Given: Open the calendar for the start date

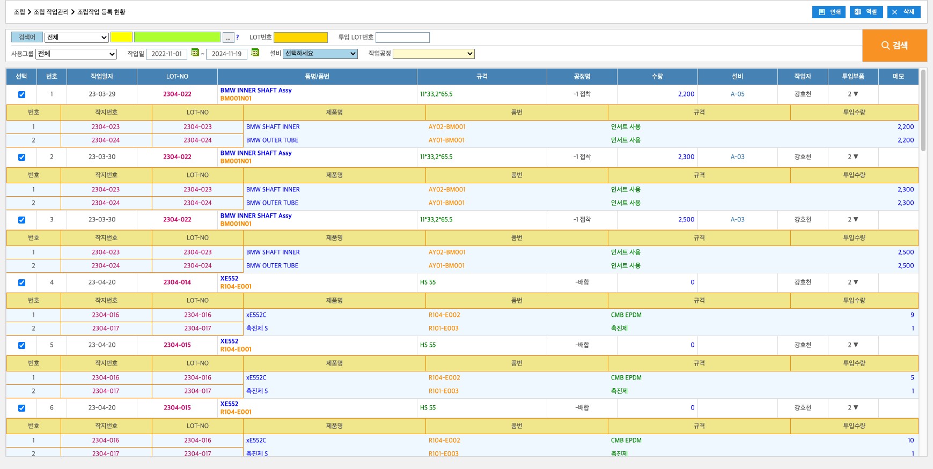Looking at the screenshot, I should pyautogui.click(x=195, y=53).
